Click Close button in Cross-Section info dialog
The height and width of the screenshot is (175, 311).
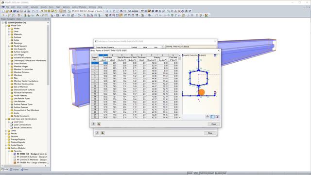[x=210, y=133]
